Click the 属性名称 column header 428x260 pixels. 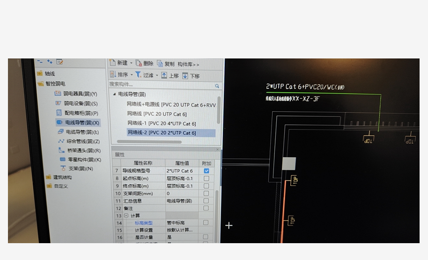(143, 163)
